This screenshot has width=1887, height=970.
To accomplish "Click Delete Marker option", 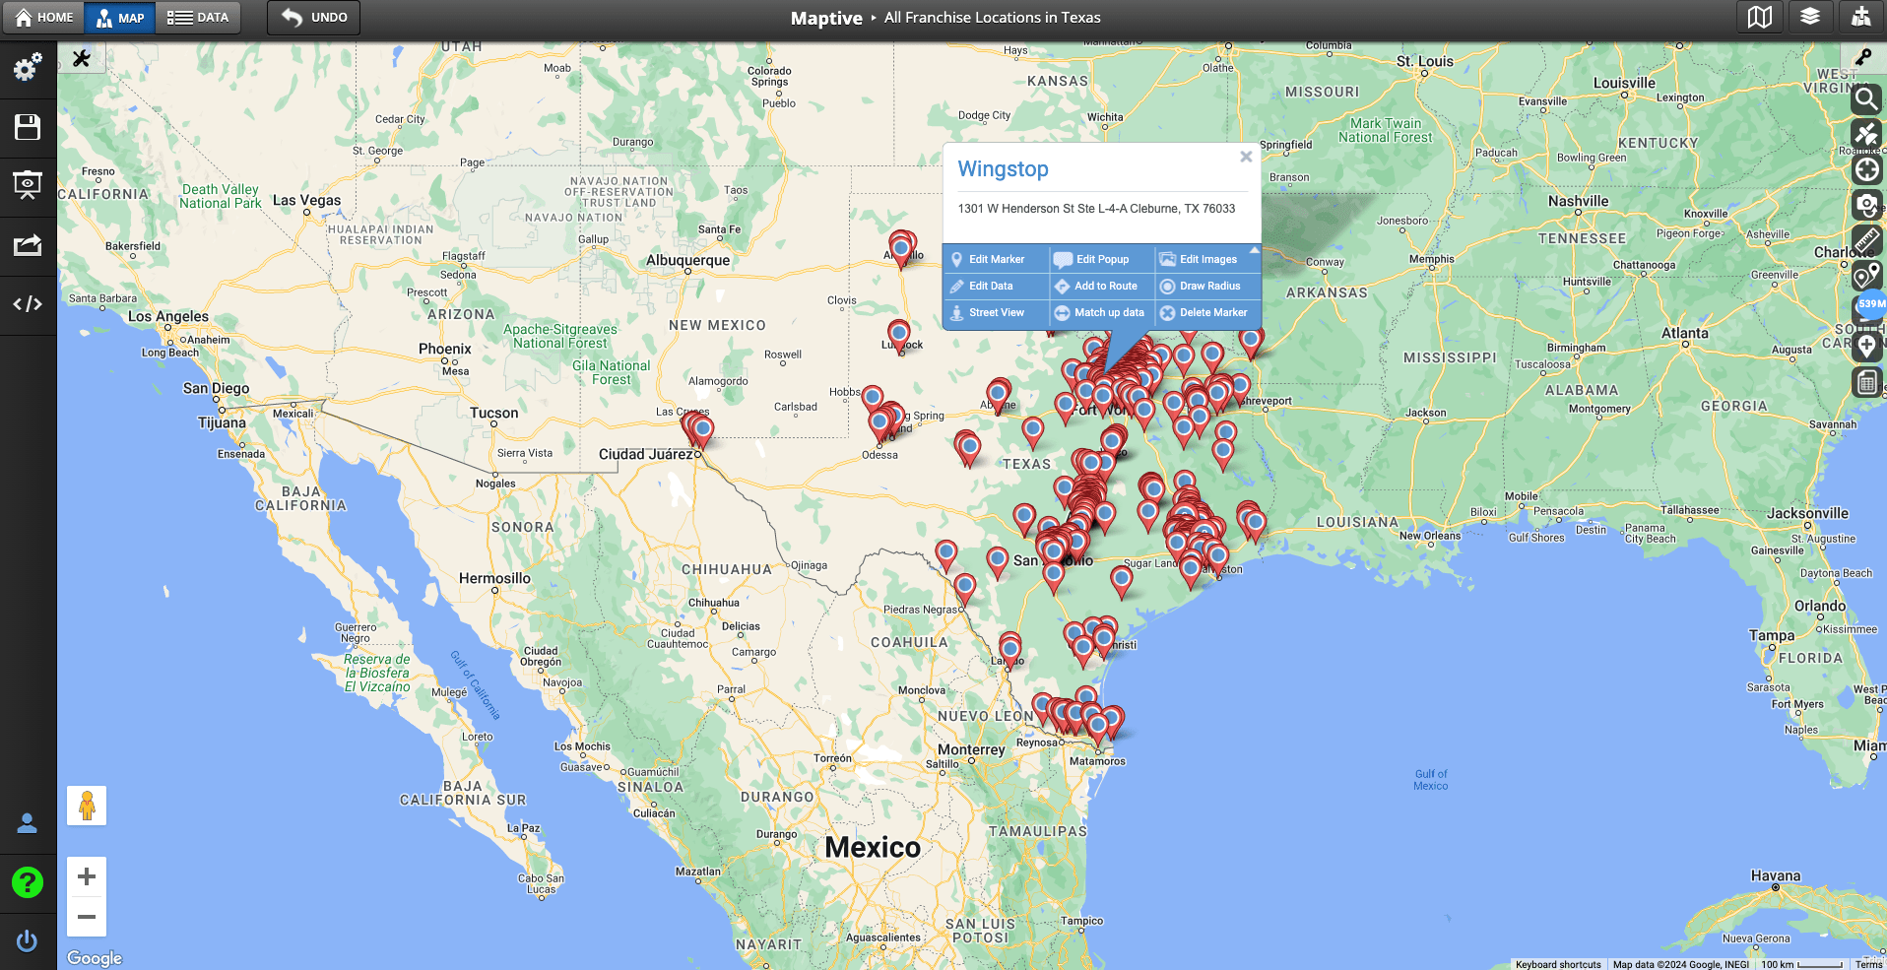I will pyautogui.click(x=1207, y=312).
